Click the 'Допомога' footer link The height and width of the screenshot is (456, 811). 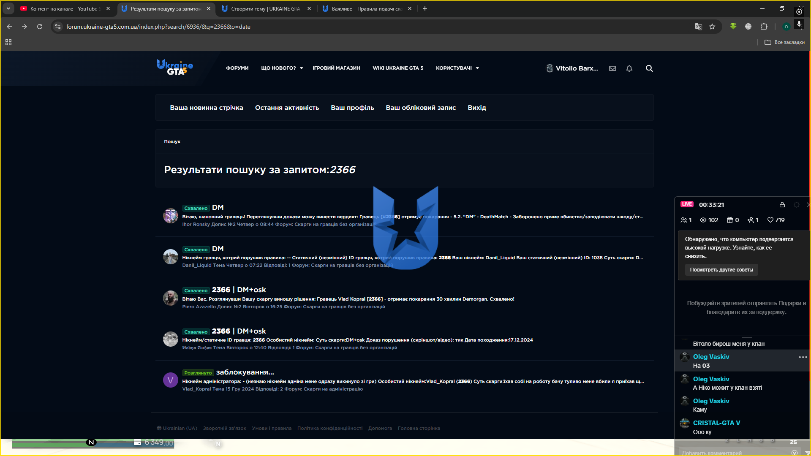pos(380,428)
